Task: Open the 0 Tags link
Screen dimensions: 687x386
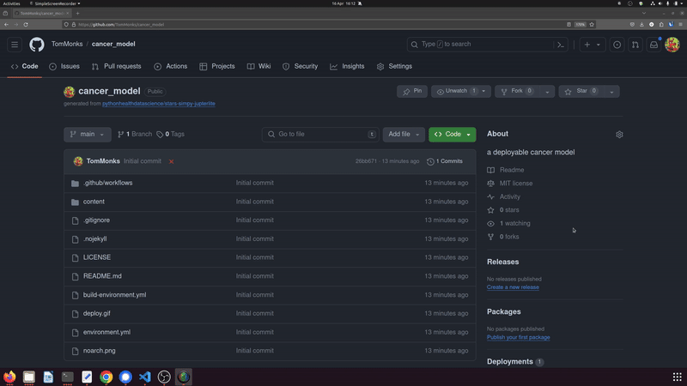Action: [170, 135]
